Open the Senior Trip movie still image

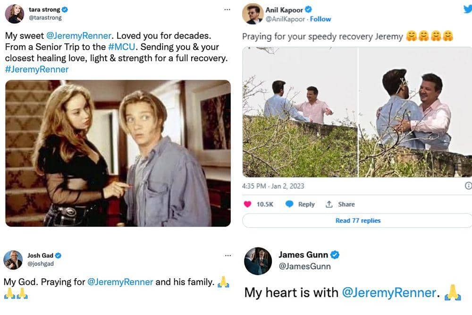click(x=118, y=153)
